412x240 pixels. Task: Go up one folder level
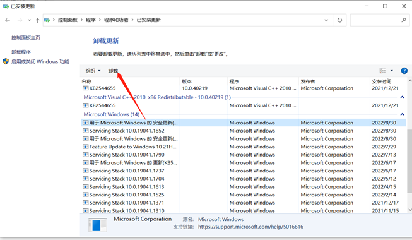(x=38, y=20)
